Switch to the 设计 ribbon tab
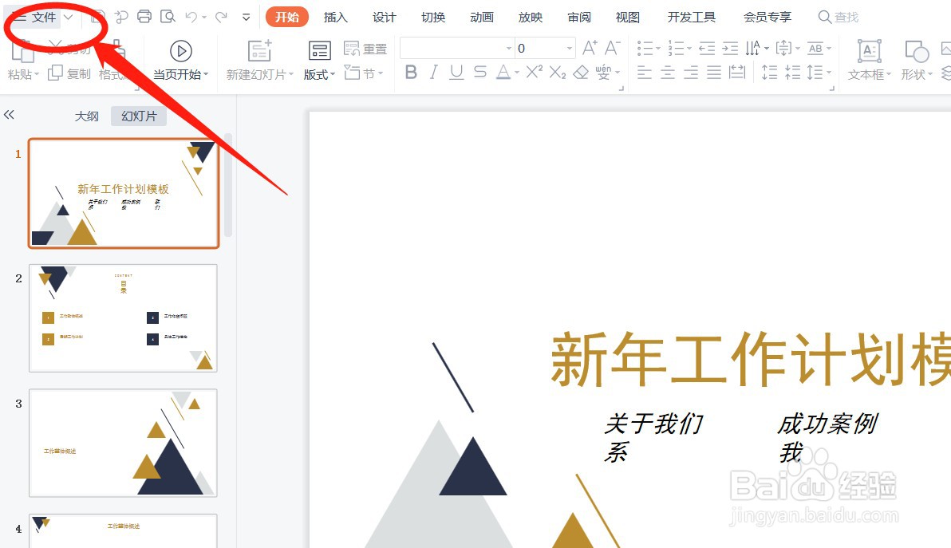The image size is (951, 548). [x=384, y=17]
